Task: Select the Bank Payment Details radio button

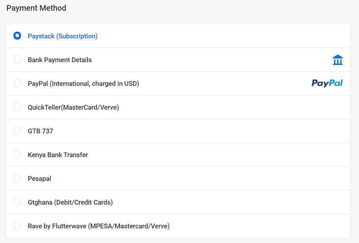Action: click(x=17, y=59)
